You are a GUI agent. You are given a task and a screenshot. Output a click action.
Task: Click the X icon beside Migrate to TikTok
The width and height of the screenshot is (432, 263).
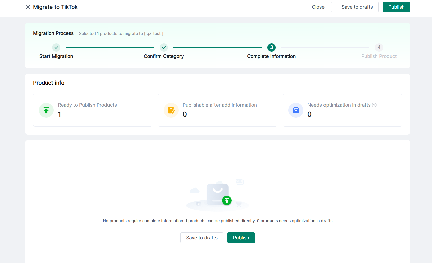point(28,7)
